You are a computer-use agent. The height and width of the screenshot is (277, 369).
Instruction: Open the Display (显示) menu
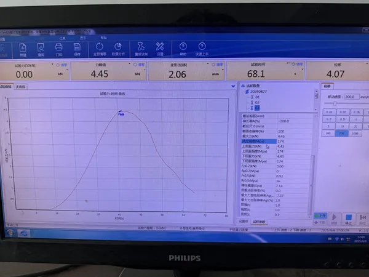click(x=83, y=38)
